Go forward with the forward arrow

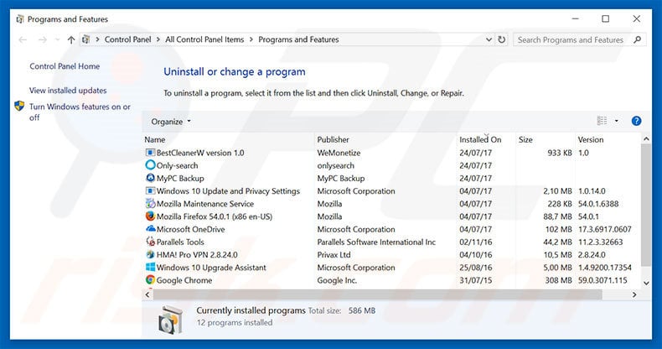tap(42, 39)
